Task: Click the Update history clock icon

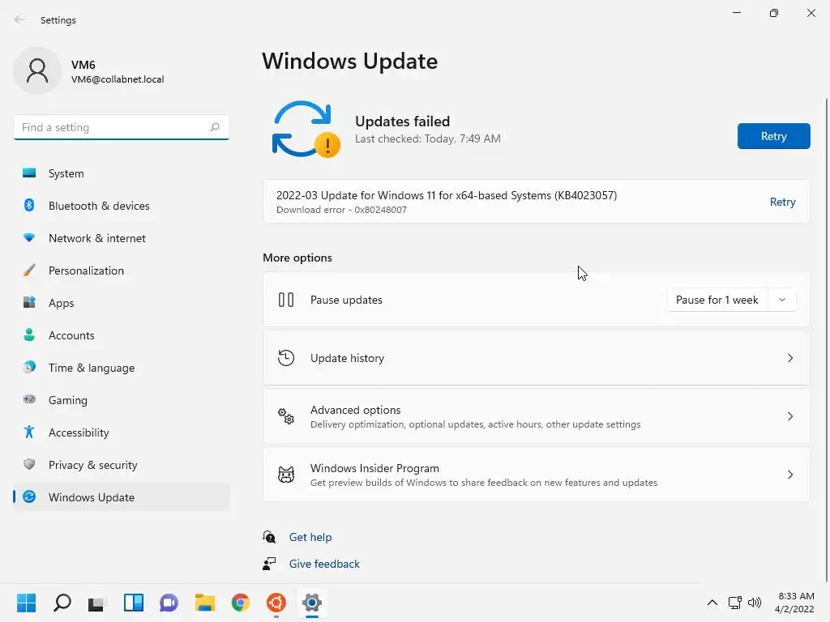Action: tap(286, 358)
